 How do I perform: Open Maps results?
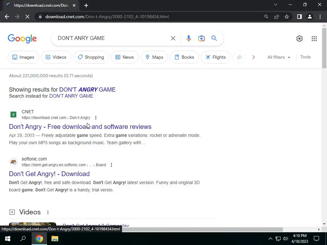click(x=154, y=57)
